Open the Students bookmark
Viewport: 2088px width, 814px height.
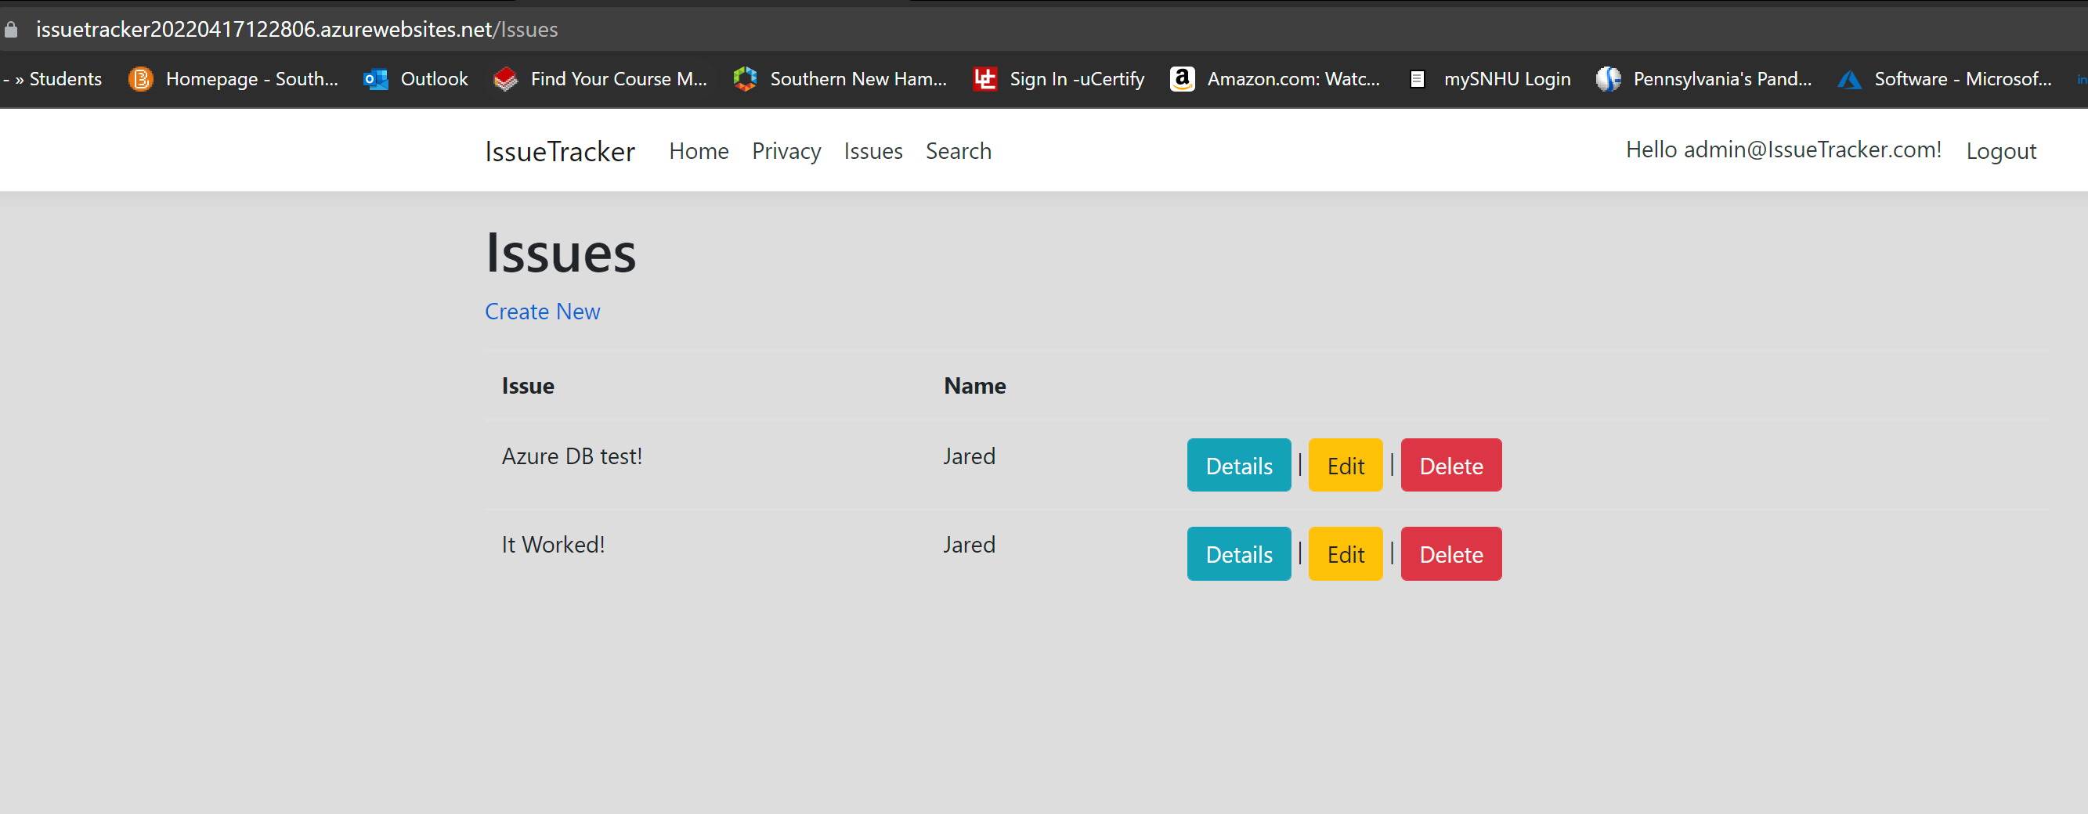point(53,78)
